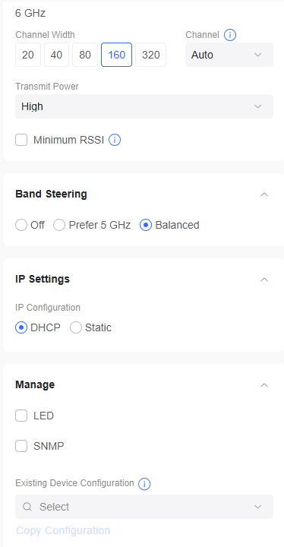Screen dimensions: 284x547
Task: Collapse the IP Settings section
Action: [x=264, y=280]
